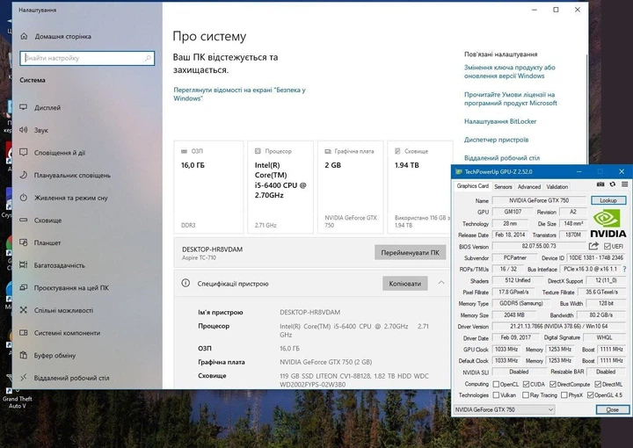
Task: Open the Налаштування BitLocker link
Action: [x=500, y=121]
